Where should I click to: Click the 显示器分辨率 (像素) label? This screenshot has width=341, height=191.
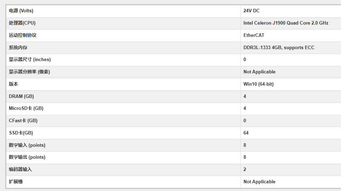point(29,72)
